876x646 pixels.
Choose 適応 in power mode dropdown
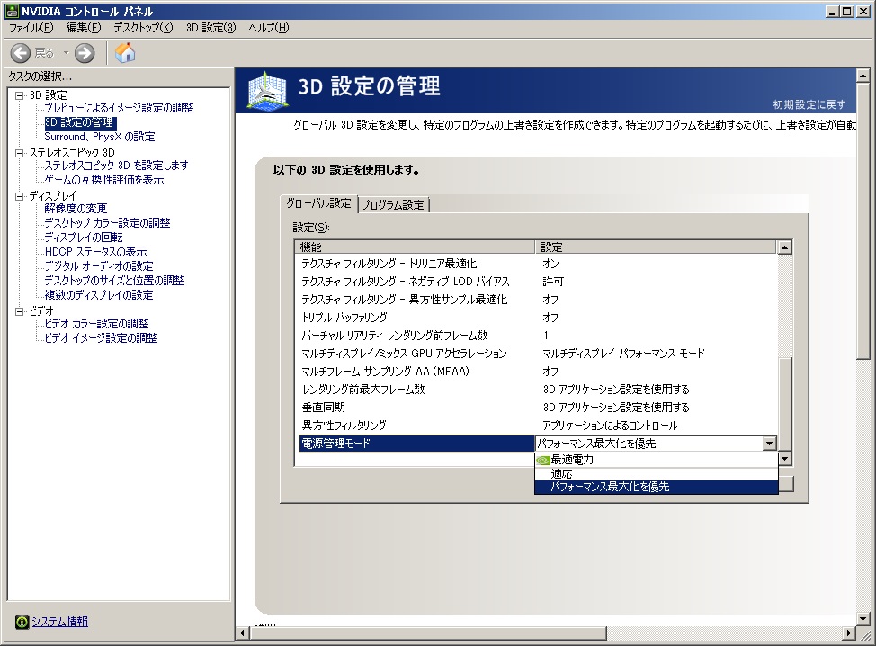tap(657, 474)
